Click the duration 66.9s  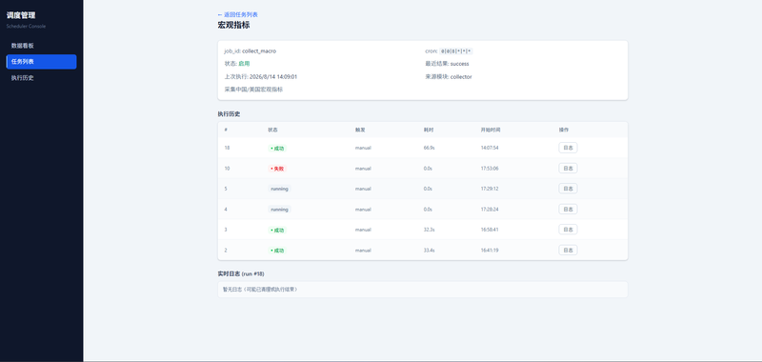point(430,148)
